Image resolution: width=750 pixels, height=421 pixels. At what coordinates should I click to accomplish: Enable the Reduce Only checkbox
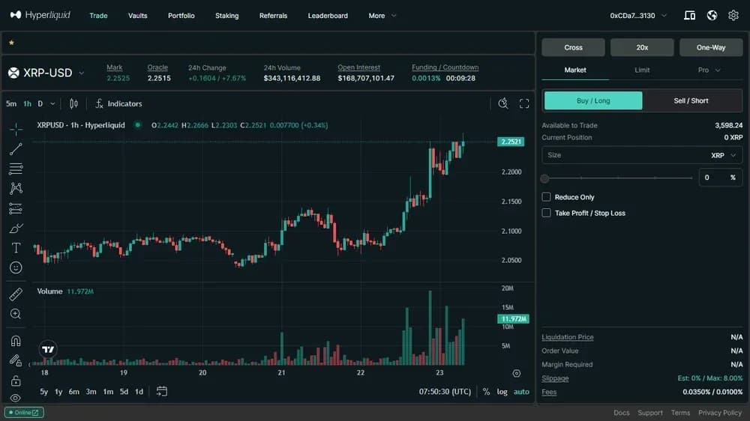[x=547, y=197]
